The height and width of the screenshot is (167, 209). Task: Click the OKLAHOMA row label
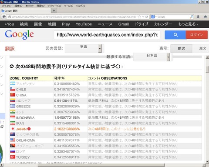pyautogui.click(x=25, y=140)
